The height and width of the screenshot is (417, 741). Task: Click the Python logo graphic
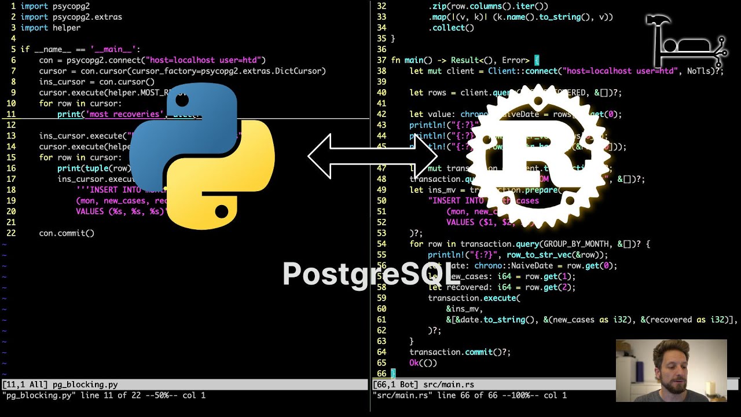point(201,156)
